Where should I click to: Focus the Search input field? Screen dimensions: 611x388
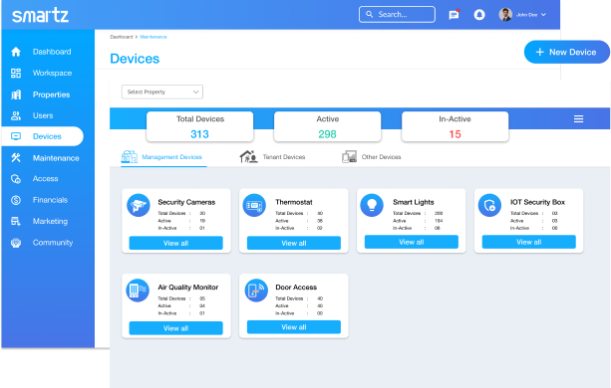[x=397, y=14]
